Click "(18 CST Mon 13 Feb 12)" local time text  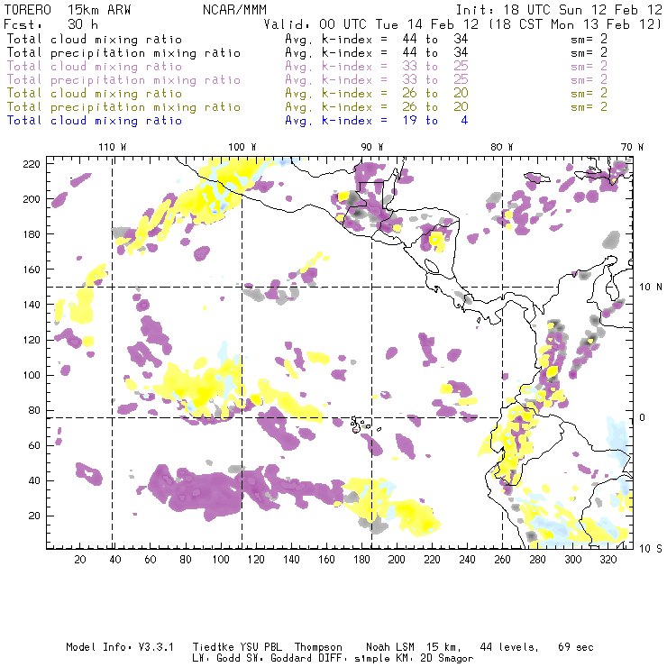pyautogui.click(x=574, y=23)
